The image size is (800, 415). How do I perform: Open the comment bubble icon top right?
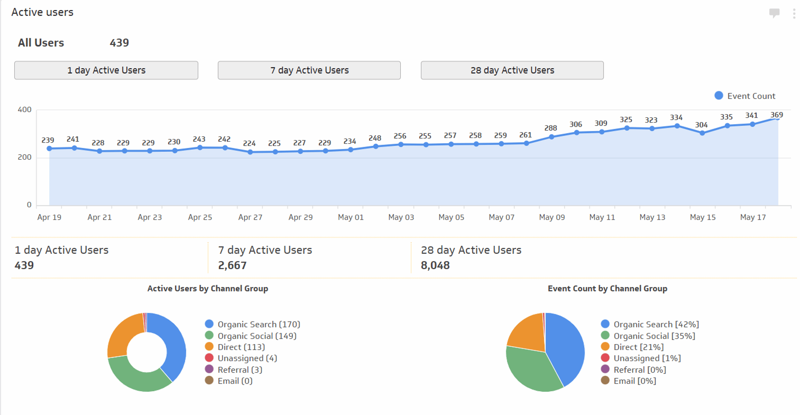point(775,12)
